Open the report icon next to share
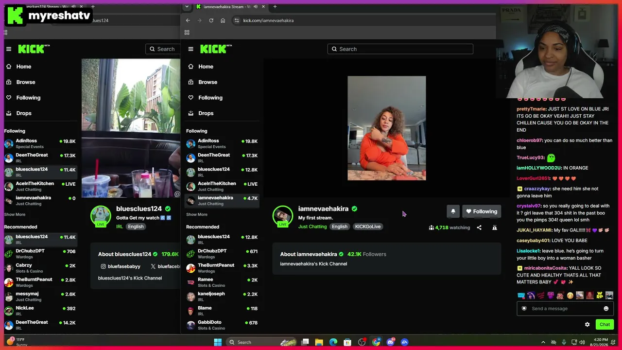This screenshot has height=350, width=622. [495, 227]
